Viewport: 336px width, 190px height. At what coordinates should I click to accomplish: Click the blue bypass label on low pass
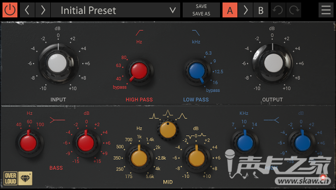(x=213, y=91)
